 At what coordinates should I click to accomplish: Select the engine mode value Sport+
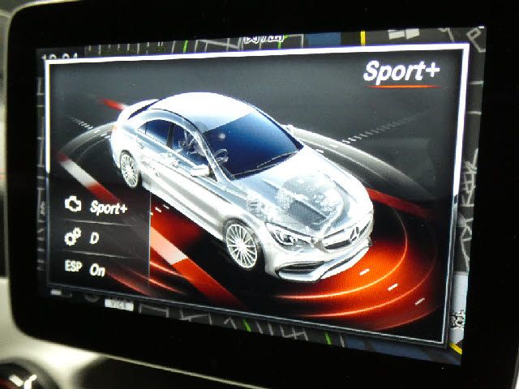tap(108, 208)
